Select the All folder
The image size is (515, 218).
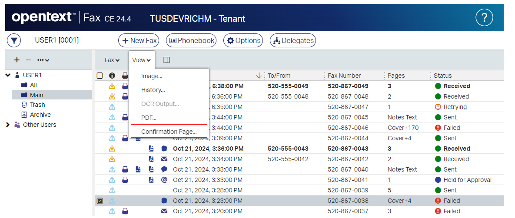point(33,85)
